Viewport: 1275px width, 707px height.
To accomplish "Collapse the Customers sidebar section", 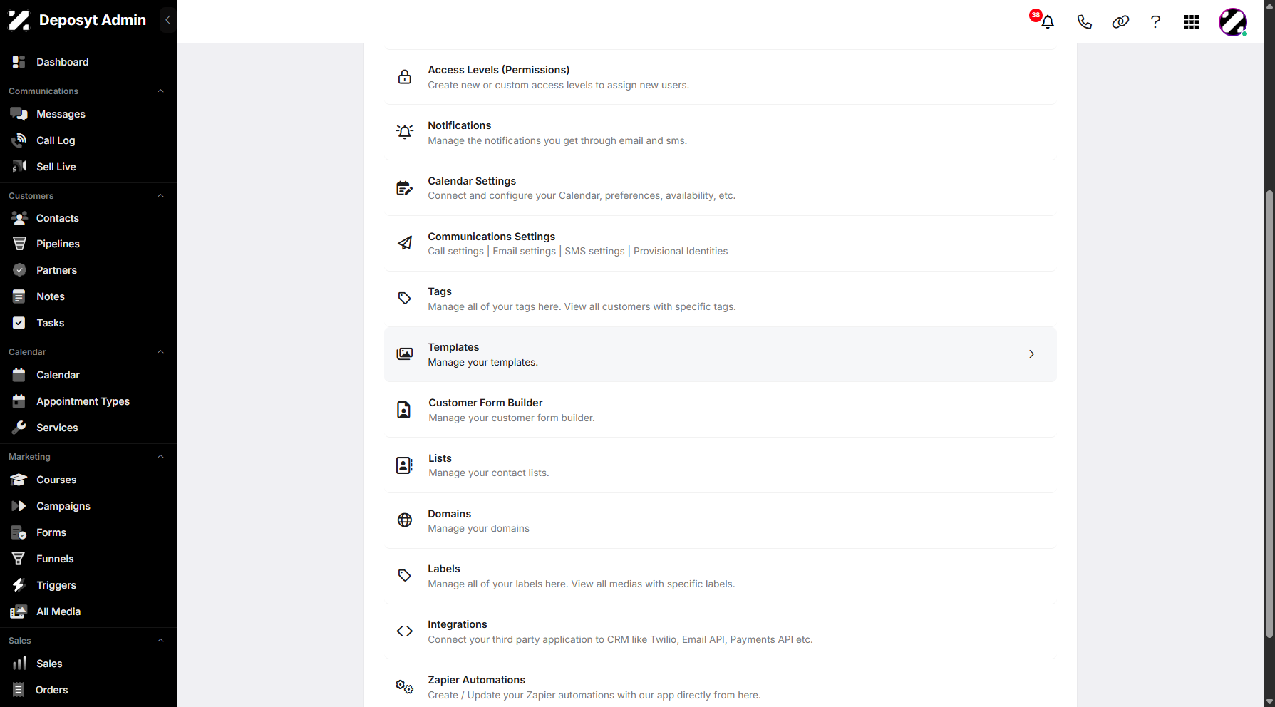I will 160,196.
